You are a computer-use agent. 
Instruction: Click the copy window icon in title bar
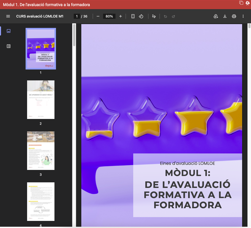point(241,3)
